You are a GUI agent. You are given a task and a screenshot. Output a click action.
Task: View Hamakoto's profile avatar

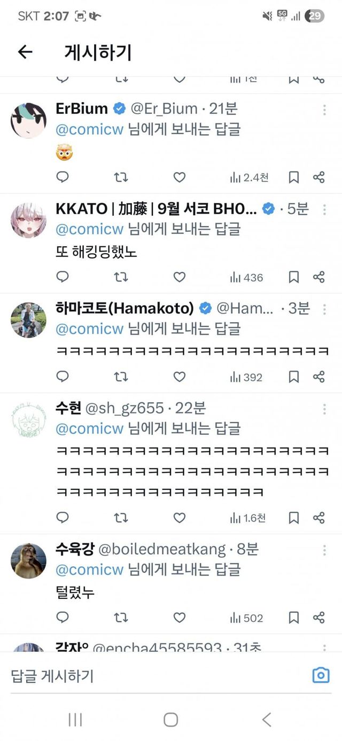tap(28, 321)
